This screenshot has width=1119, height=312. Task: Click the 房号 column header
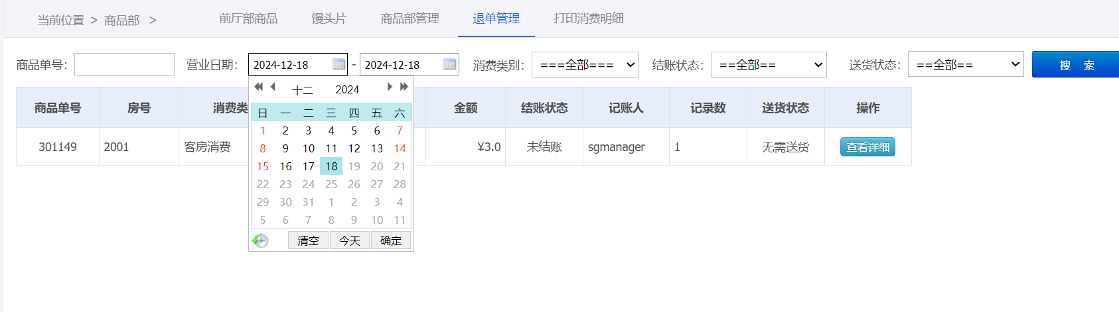[139, 107]
